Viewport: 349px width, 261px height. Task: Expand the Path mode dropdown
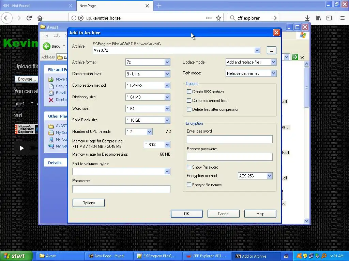click(x=273, y=73)
